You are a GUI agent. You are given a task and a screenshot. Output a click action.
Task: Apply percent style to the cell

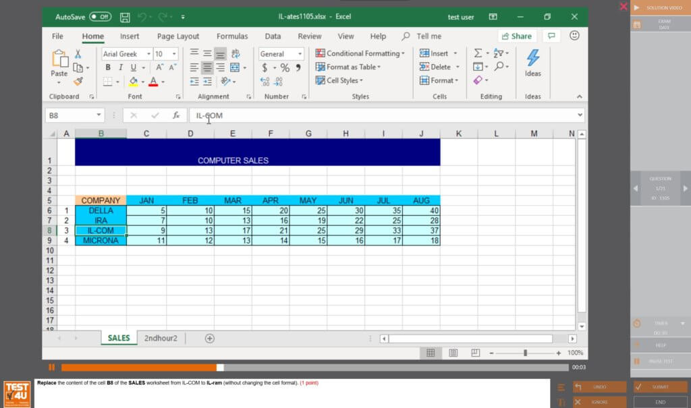284,67
